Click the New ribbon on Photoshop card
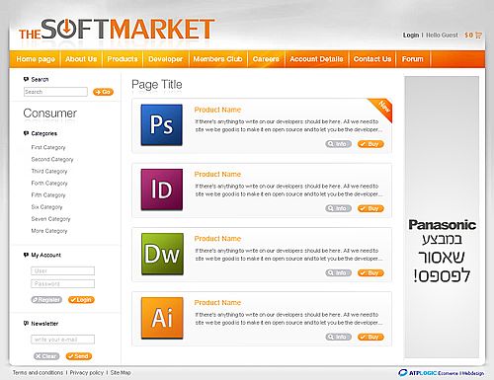The width and height of the screenshot is (494, 380). [x=382, y=109]
